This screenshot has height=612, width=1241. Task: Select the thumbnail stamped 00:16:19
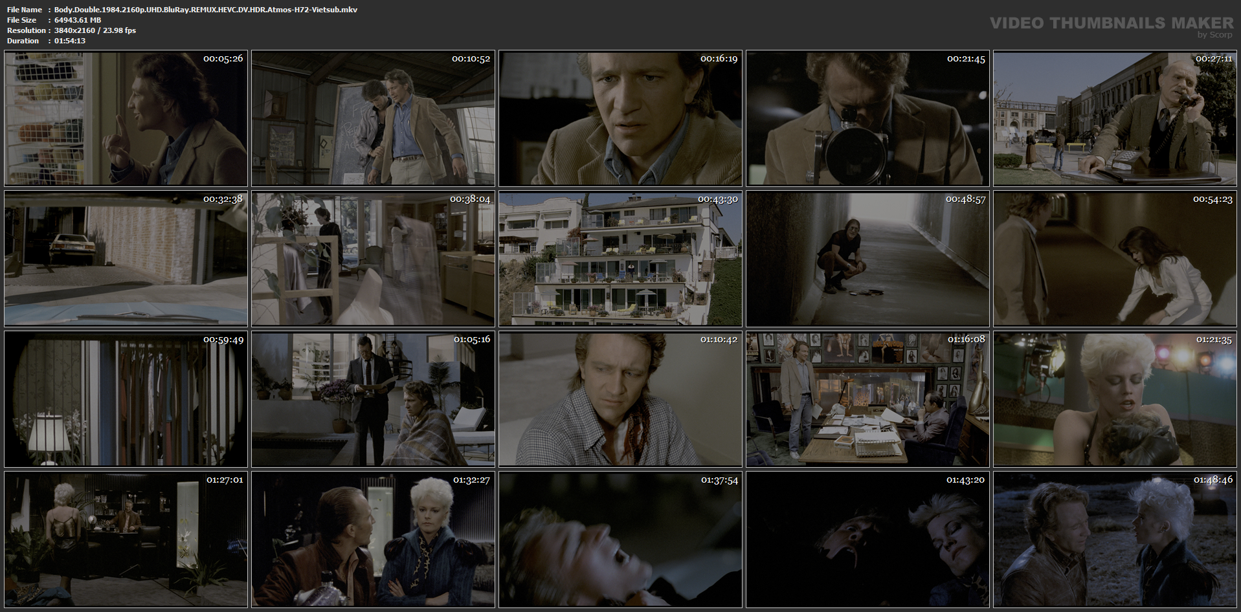(620, 118)
